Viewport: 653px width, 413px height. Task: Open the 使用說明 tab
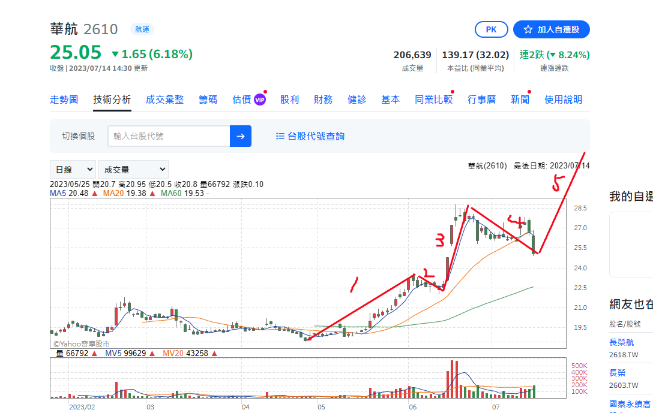point(564,100)
